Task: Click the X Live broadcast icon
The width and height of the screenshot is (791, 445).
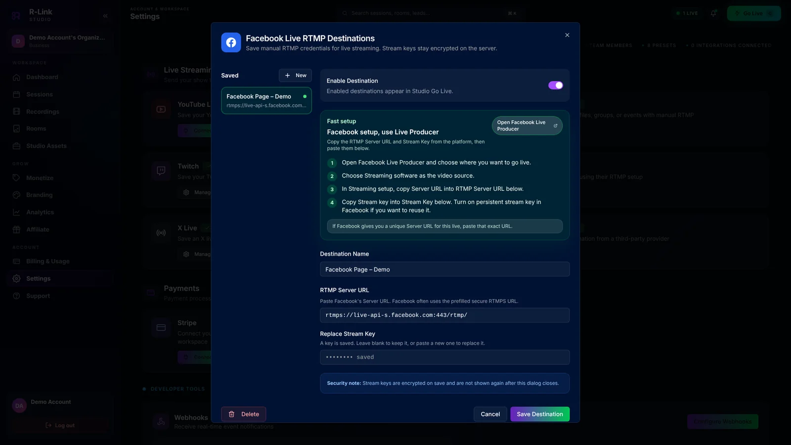Action: (161, 233)
